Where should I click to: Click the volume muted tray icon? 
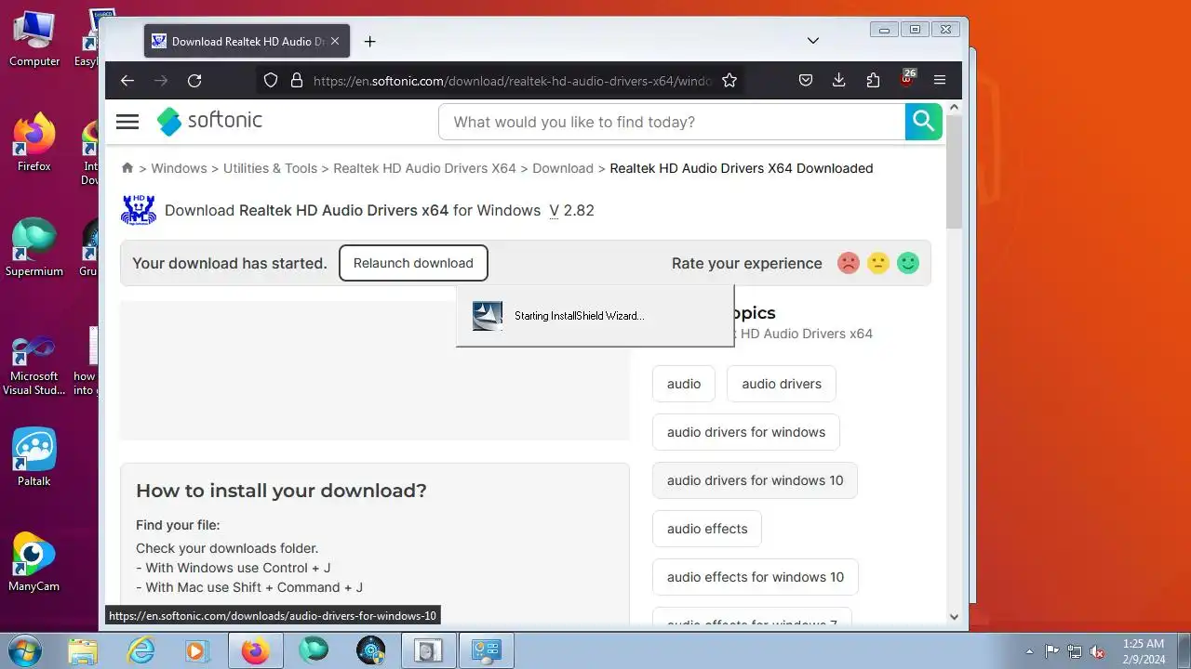click(x=1097, y=651)
